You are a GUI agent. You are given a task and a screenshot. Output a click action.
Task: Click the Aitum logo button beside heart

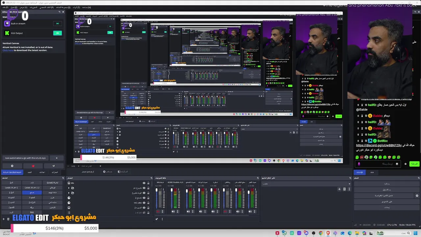pos(54,166)
